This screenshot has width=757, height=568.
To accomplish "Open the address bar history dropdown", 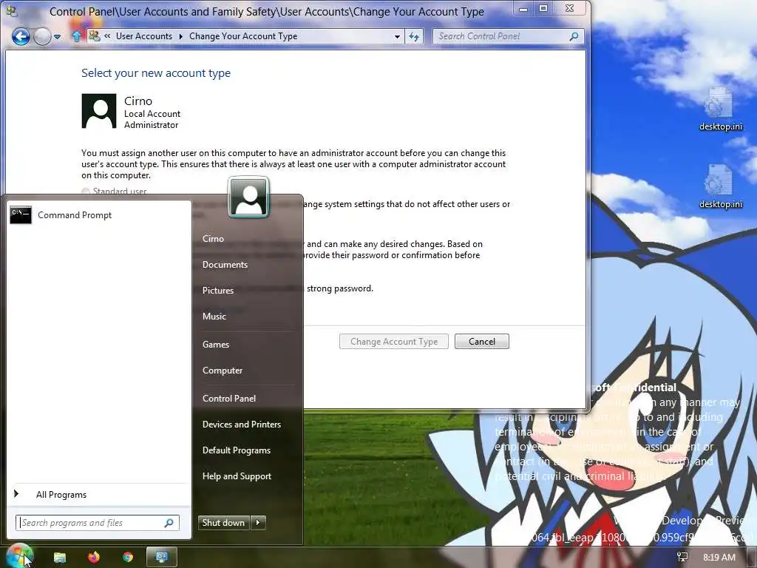I will [x=397, y=36].
